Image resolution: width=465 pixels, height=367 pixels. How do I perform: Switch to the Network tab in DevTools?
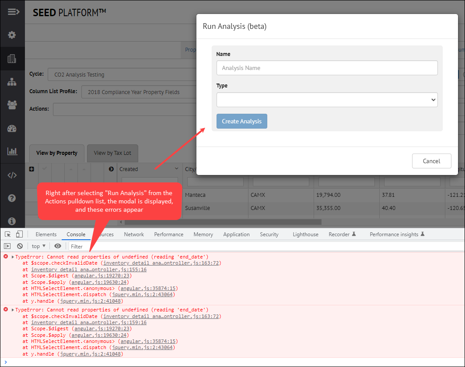tap(134, 234)
